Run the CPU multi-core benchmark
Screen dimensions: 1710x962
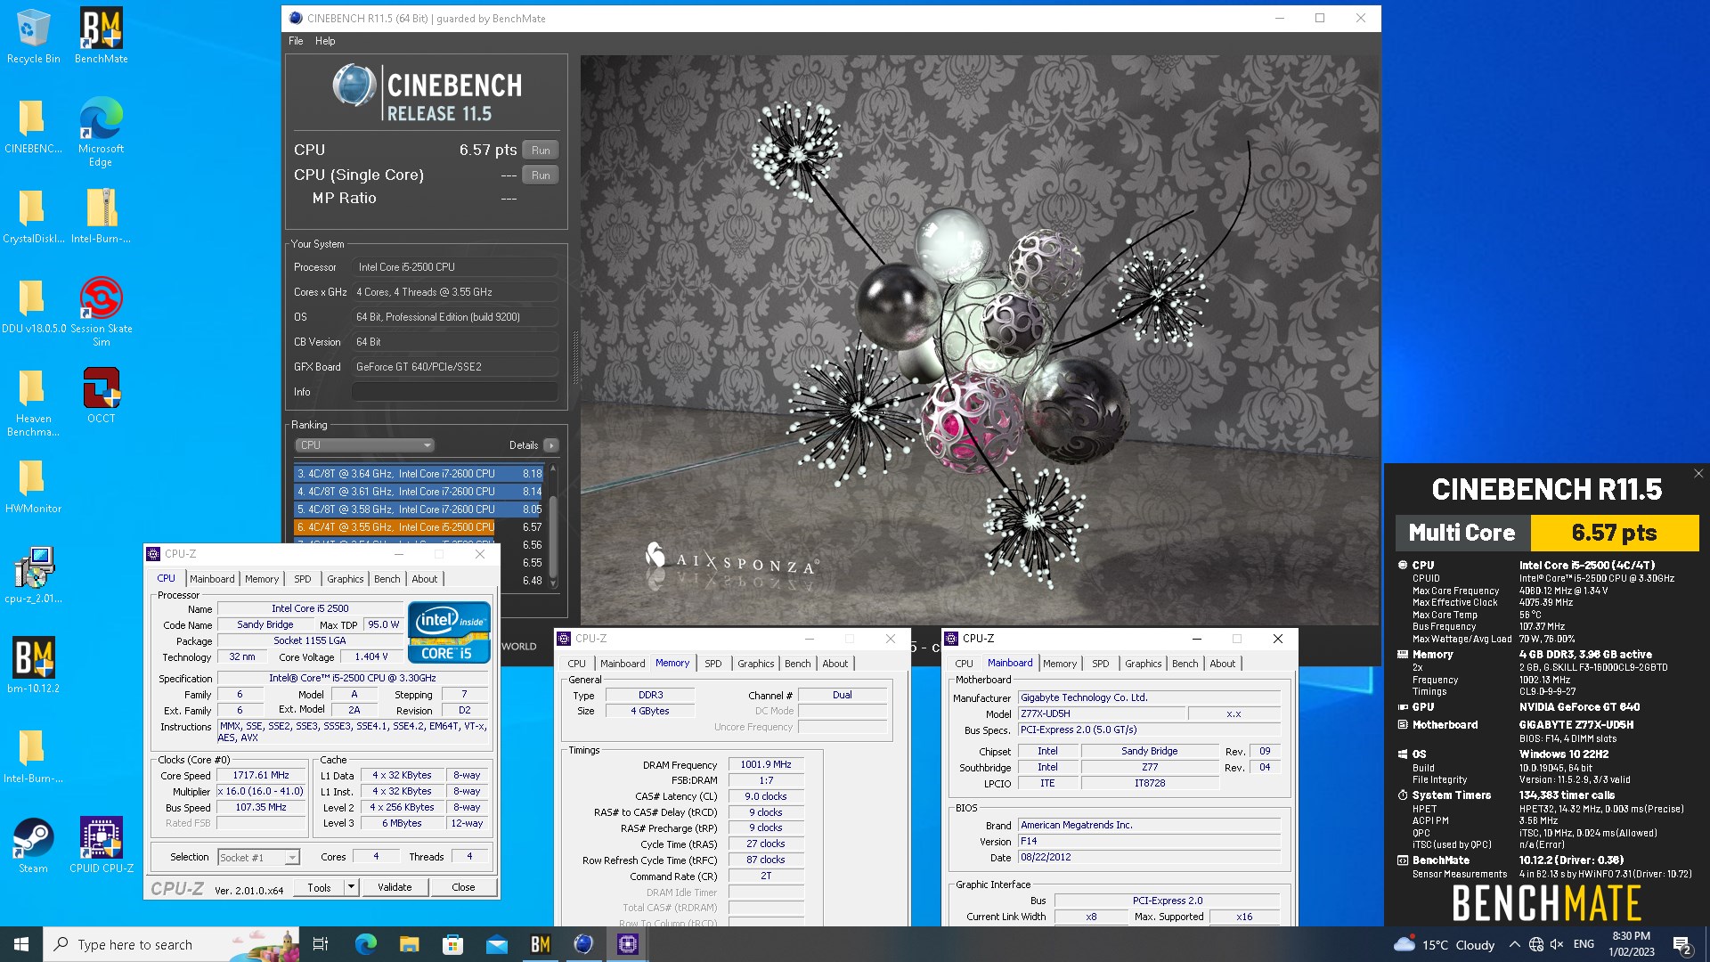coord(541,150)
